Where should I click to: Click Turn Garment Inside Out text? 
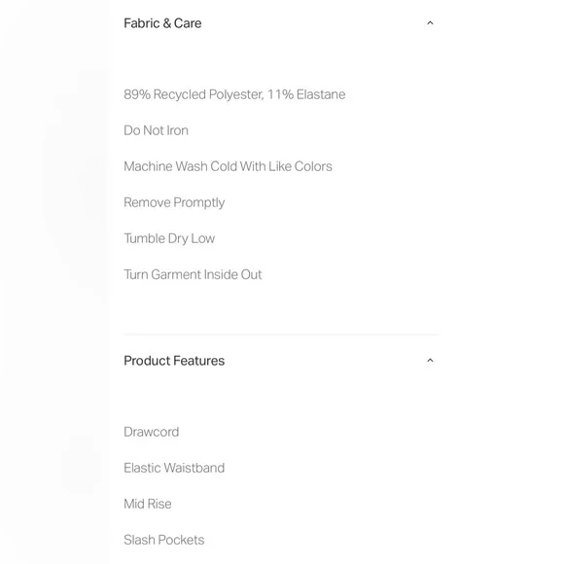click(193, 274)
